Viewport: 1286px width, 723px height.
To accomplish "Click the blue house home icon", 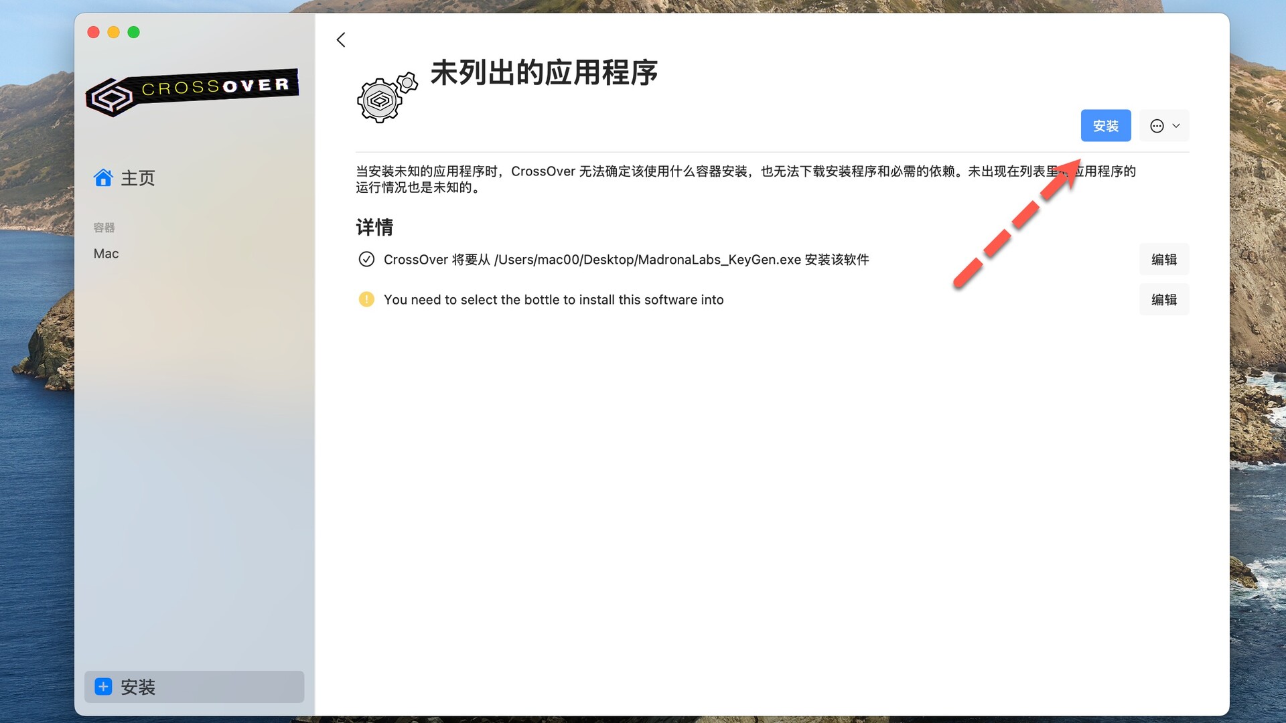I will click(103, 178).
